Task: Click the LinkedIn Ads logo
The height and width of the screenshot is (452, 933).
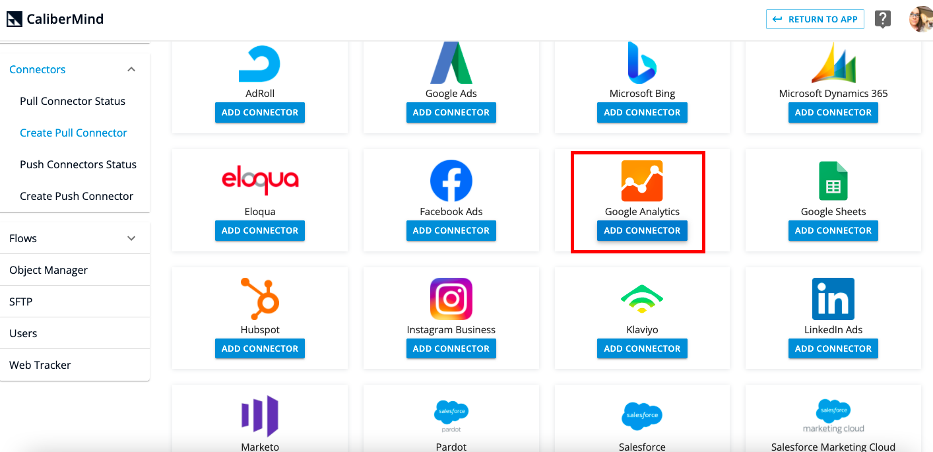Action: coord(833,299)
